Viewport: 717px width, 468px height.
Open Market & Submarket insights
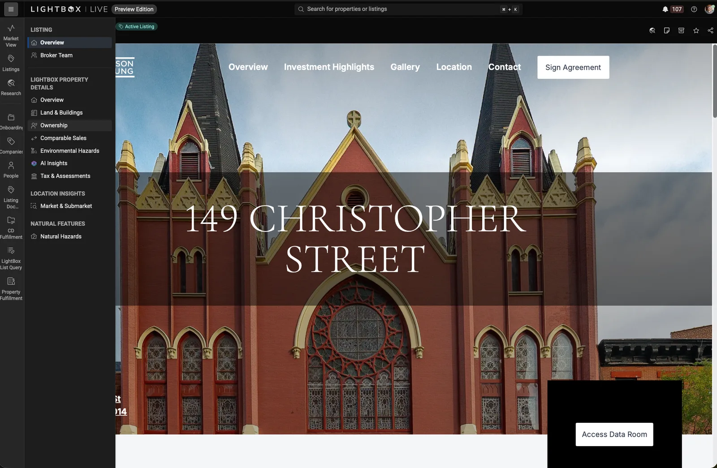click(69, 206)
